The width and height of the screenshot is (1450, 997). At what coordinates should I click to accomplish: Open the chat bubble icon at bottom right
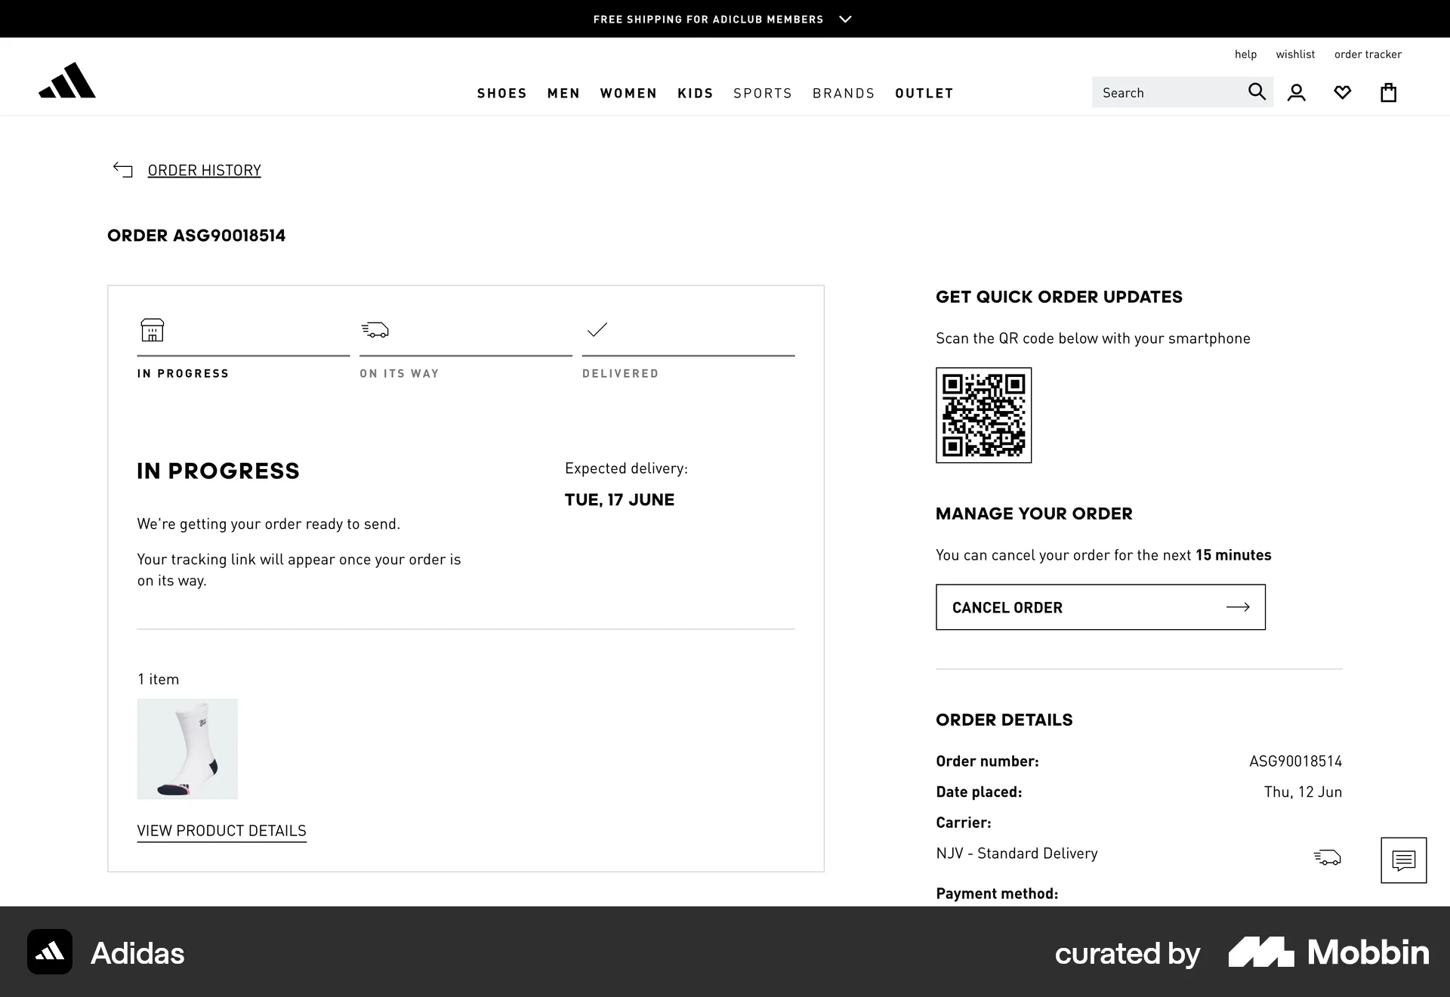coord(1403,860)
